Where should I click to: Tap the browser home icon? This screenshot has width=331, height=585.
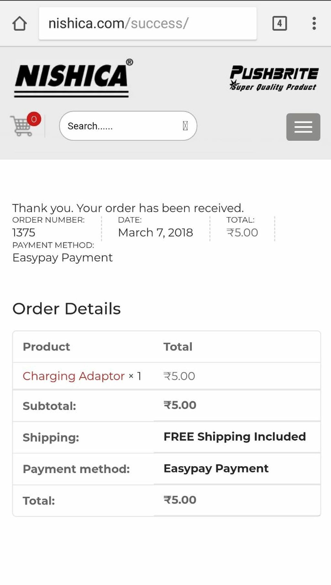coord(19,23)
